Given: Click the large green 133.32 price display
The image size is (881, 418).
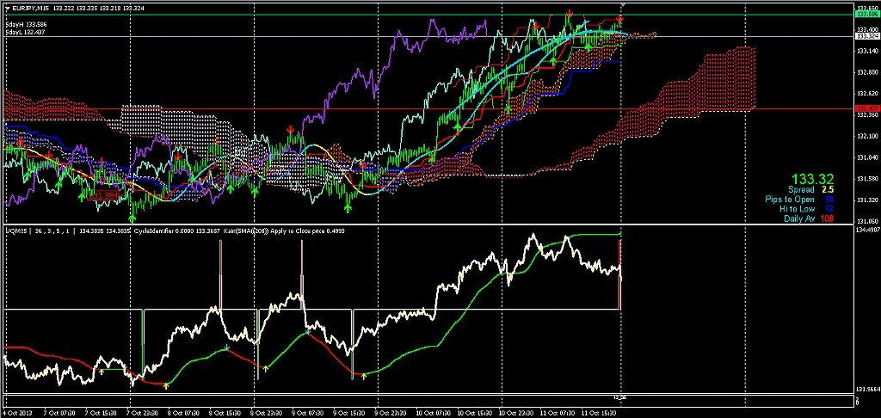Looking at the screenshot, I should tap(812, 179).
